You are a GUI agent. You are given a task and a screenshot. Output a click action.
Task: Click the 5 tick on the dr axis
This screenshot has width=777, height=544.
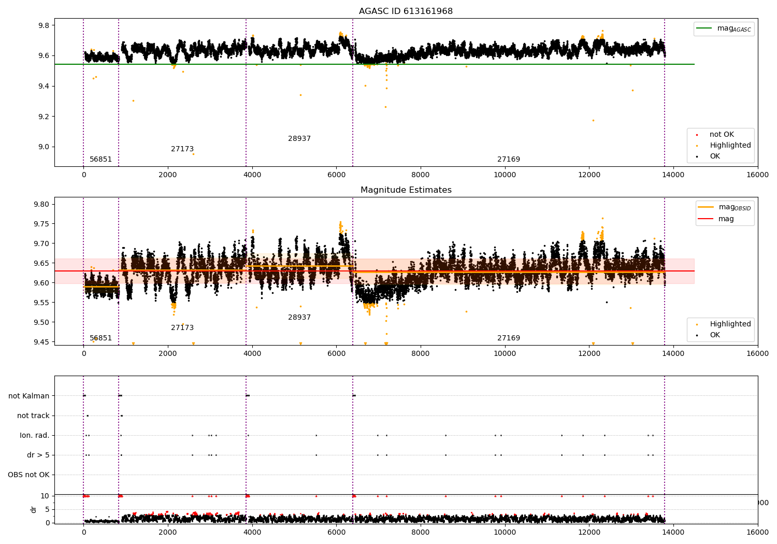coord(47,510)
